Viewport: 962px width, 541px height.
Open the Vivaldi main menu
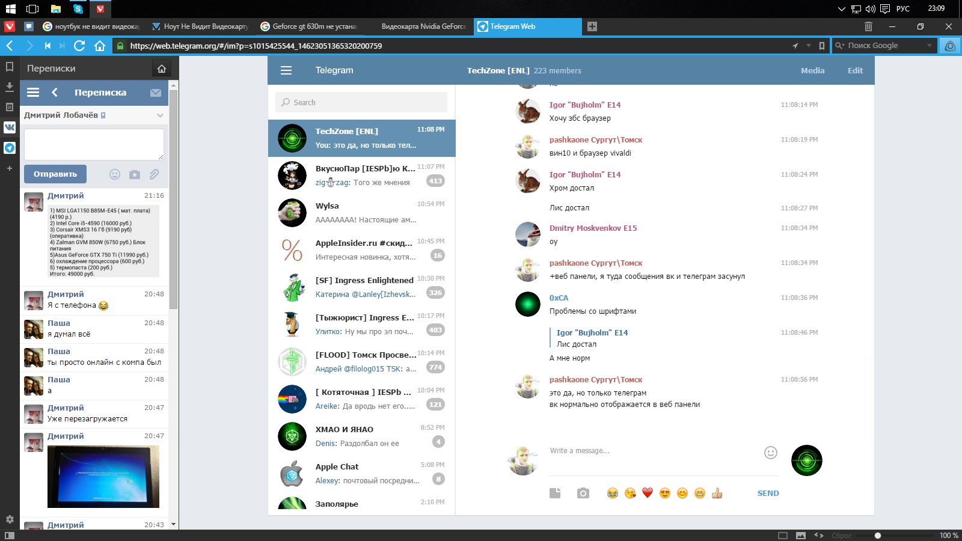tap(10, 26)
